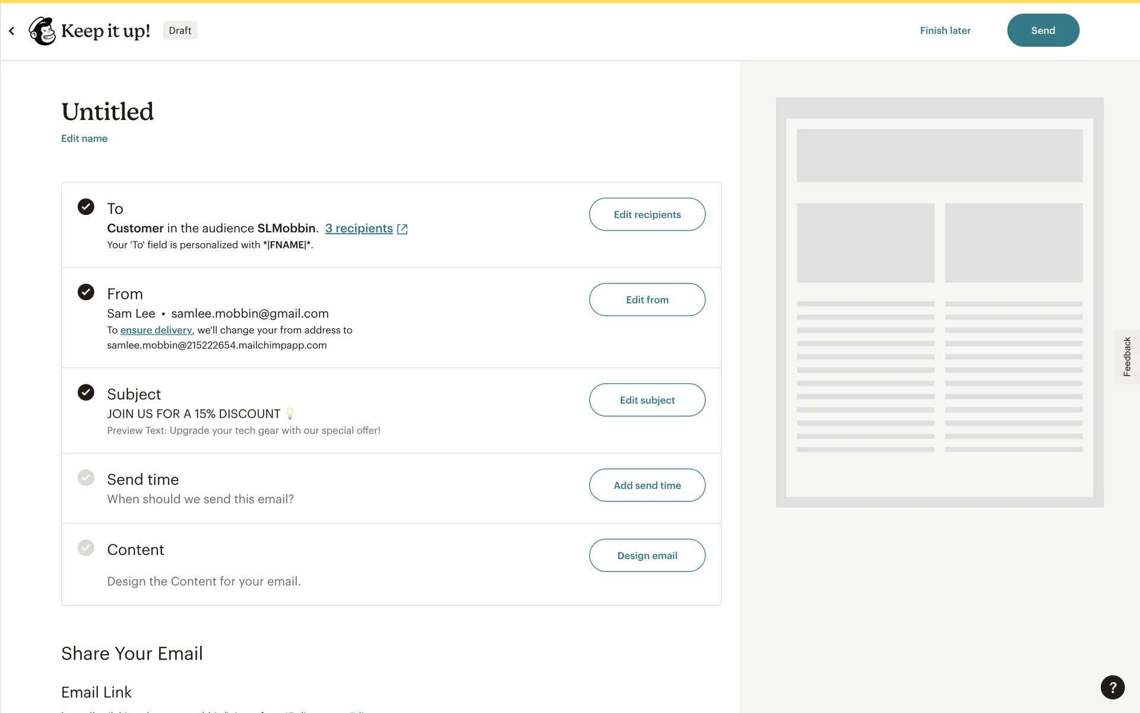Viewport: 1140px width, 713px height.
Task: Click the back arrow chevron
Action: point(11,31)
